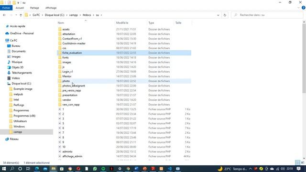306x172 pixels.
Task: Open Task View on the taskbar
Action: (28, 169)
